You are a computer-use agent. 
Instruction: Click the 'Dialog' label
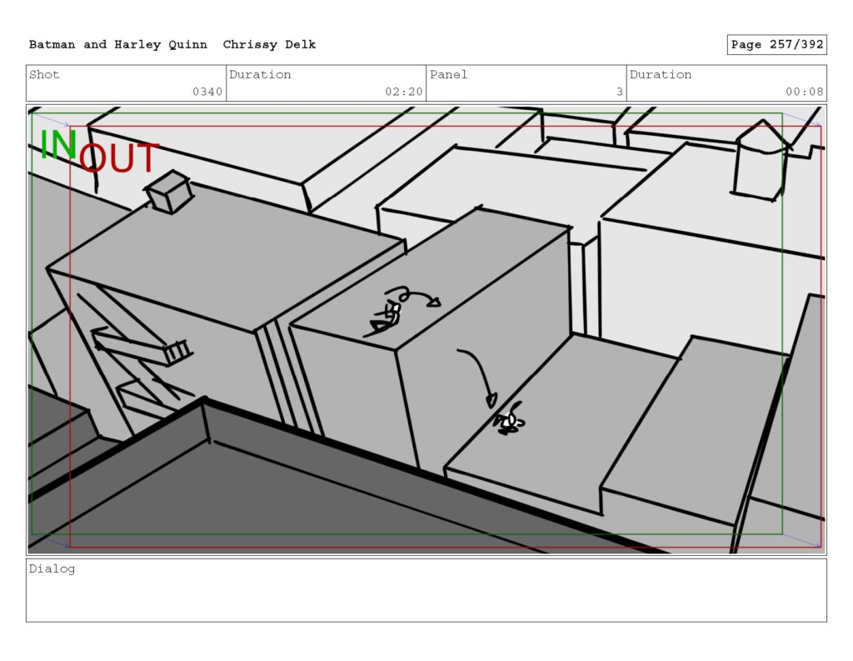52,569
